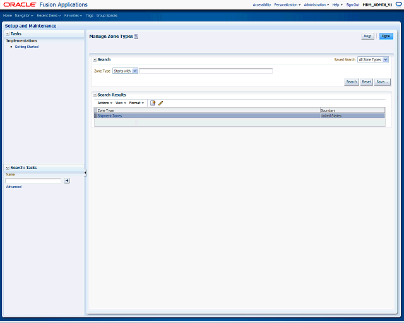Click the task search go arrow button
Image resolution: width=404 pixels, height=323 pixels.
point(67,180)
